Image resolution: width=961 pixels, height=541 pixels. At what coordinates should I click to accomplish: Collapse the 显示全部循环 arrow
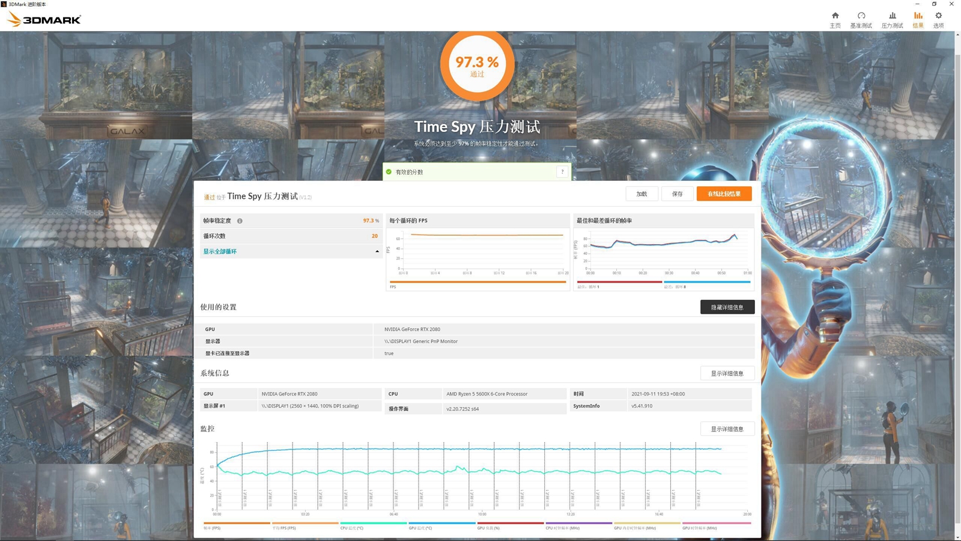(377, 251)
